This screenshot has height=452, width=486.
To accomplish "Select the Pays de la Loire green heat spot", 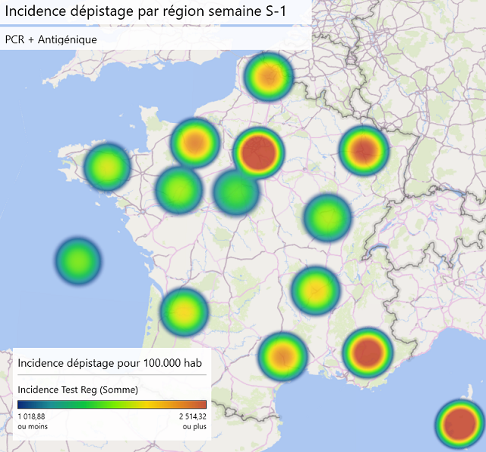I will [x=179, y=190].
